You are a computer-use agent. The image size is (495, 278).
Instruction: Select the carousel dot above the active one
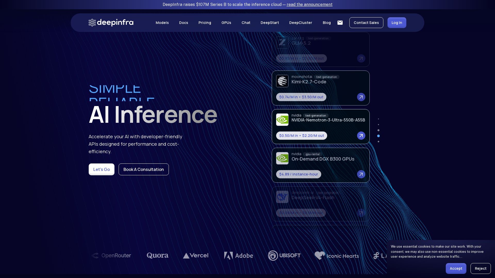coord(378,130)
